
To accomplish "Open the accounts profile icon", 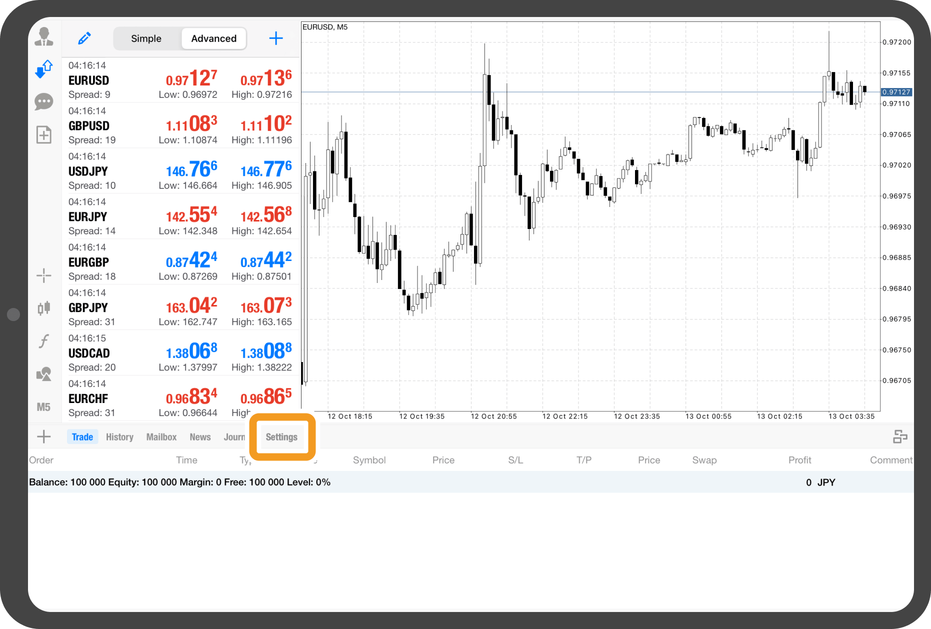I will [x=44, y=37].
